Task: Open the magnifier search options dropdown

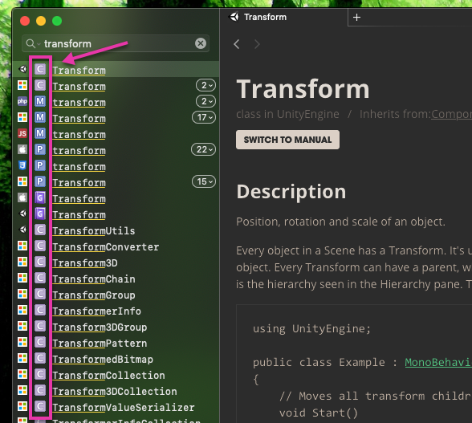Action: pos(33,44)
